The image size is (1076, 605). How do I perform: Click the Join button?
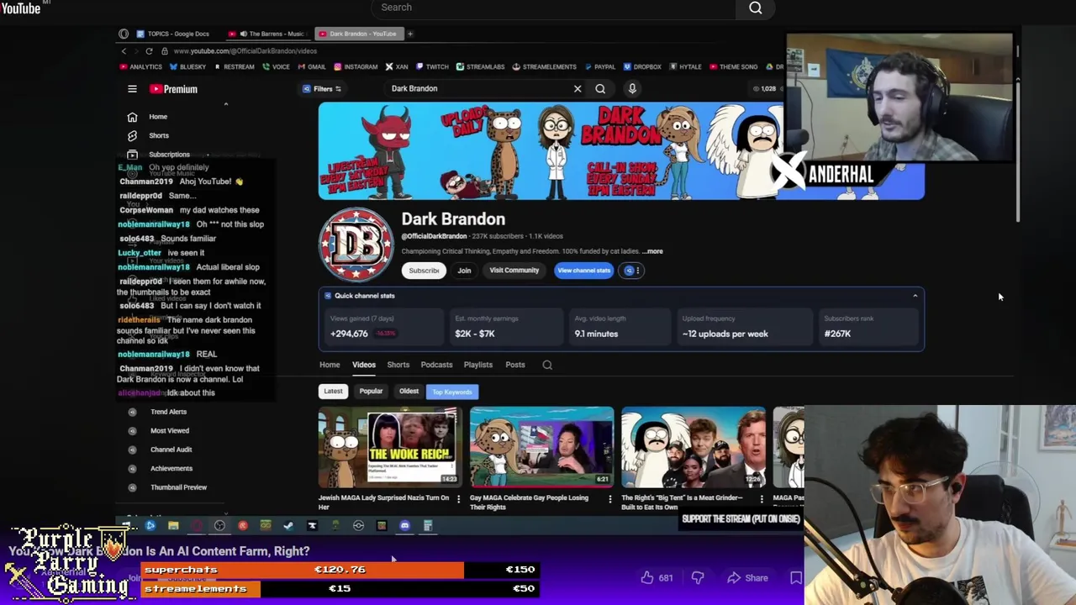pos(464,271)
